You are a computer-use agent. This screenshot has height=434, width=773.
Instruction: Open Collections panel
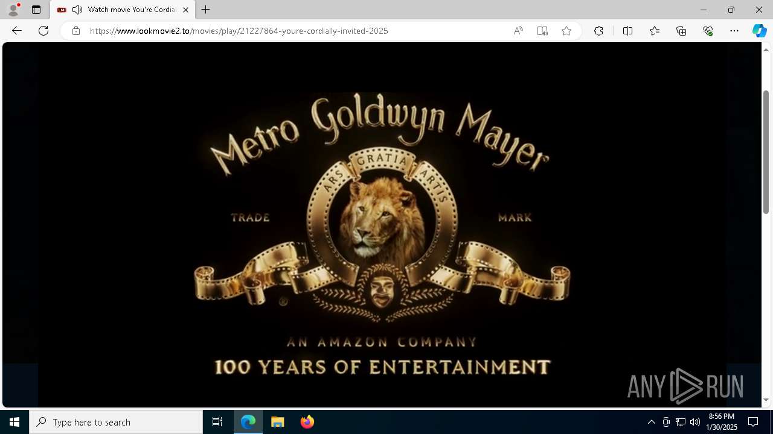681,31
